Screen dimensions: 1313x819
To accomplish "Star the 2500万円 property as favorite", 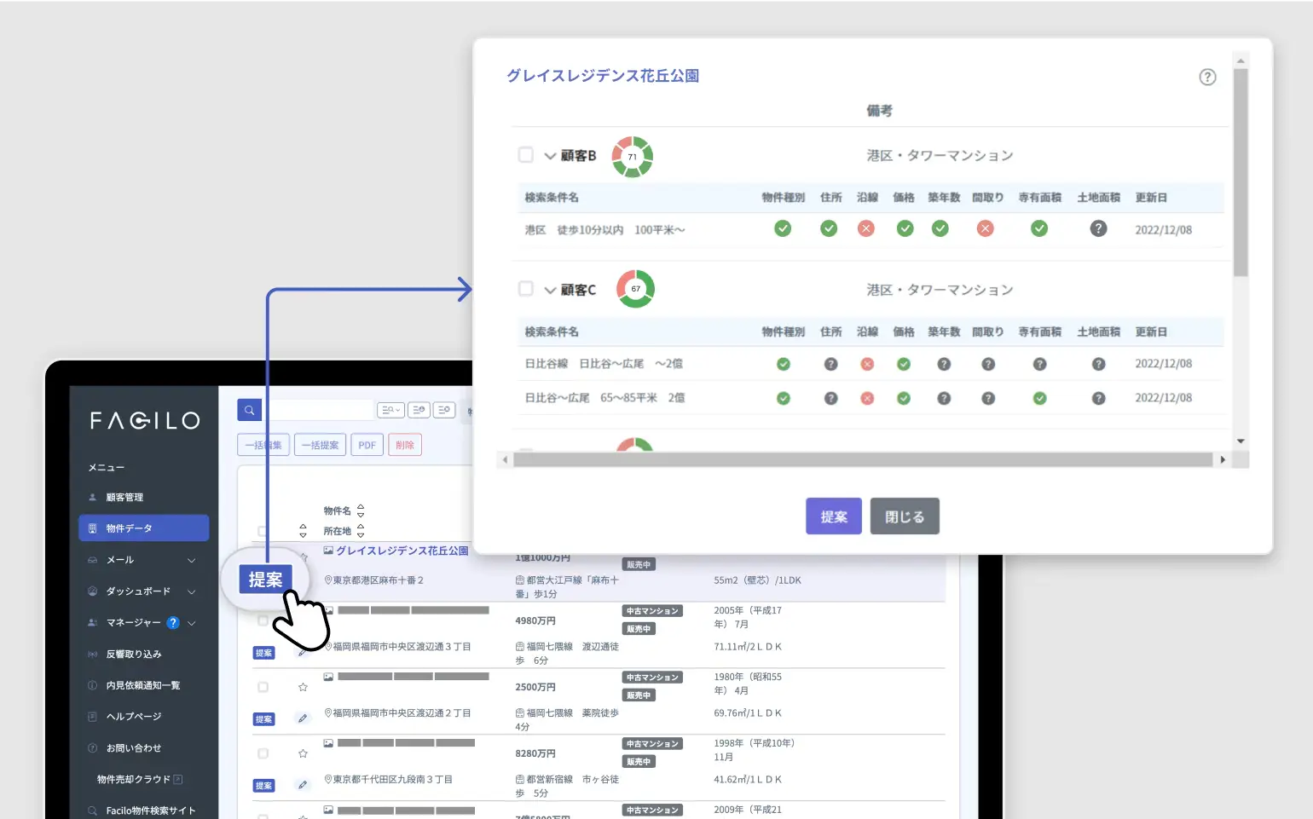I will pyautogui.click(x=303, y=687).
